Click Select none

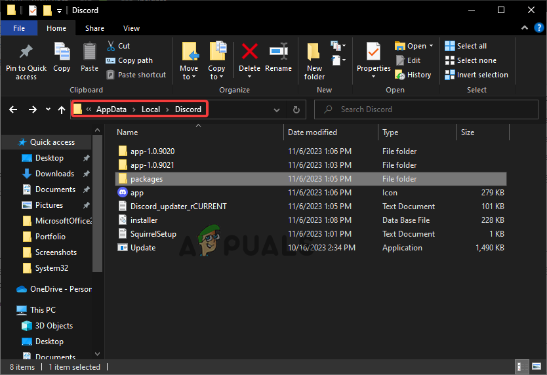[x=471, y=60]
